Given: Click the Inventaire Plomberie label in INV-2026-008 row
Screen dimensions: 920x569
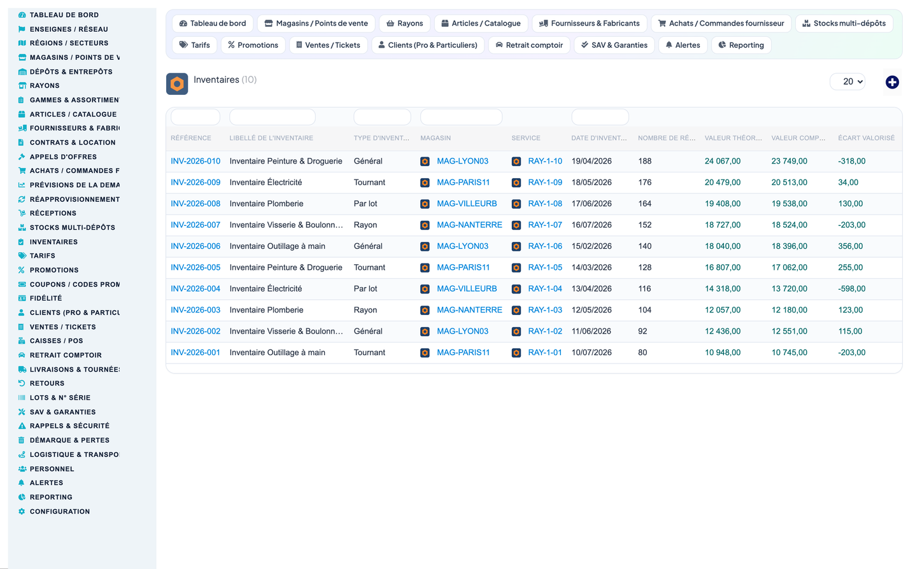Looking at the screenshot, I should [x=266, y=204].
